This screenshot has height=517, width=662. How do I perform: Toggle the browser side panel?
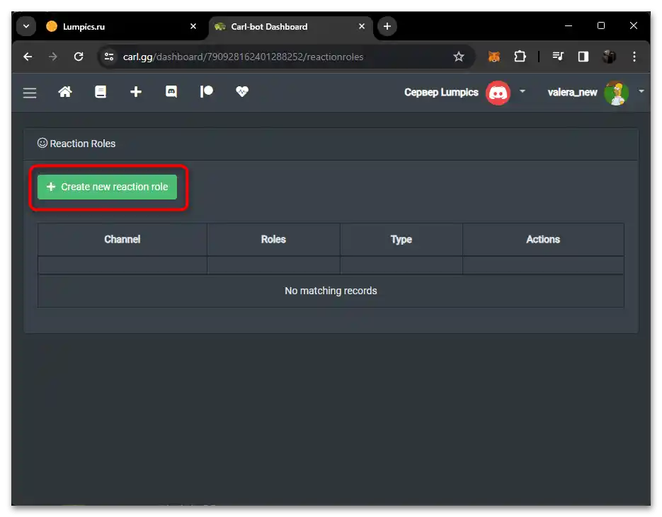click(583, 57)
